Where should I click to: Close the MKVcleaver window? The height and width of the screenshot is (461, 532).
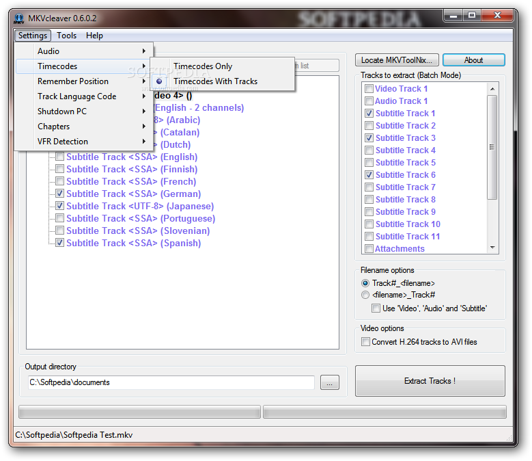click(497, 16)
